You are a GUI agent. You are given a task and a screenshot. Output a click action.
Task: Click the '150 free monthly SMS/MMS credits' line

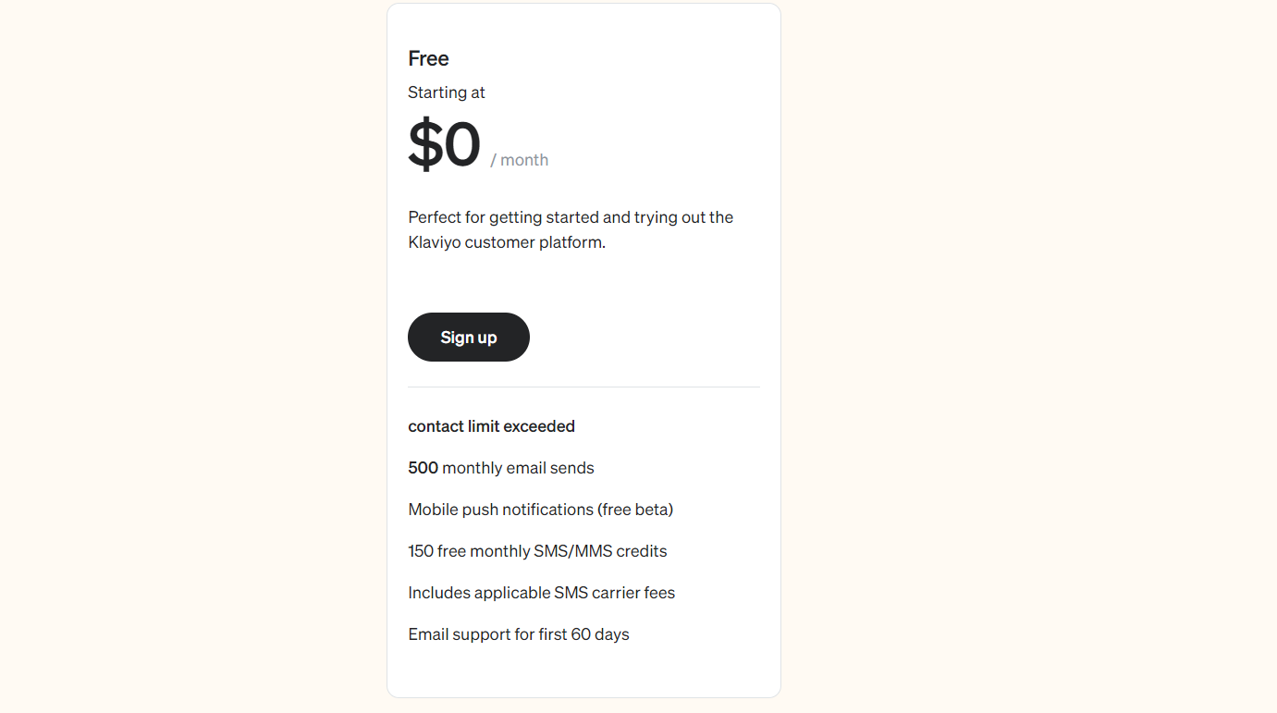[x=537, y=551]
